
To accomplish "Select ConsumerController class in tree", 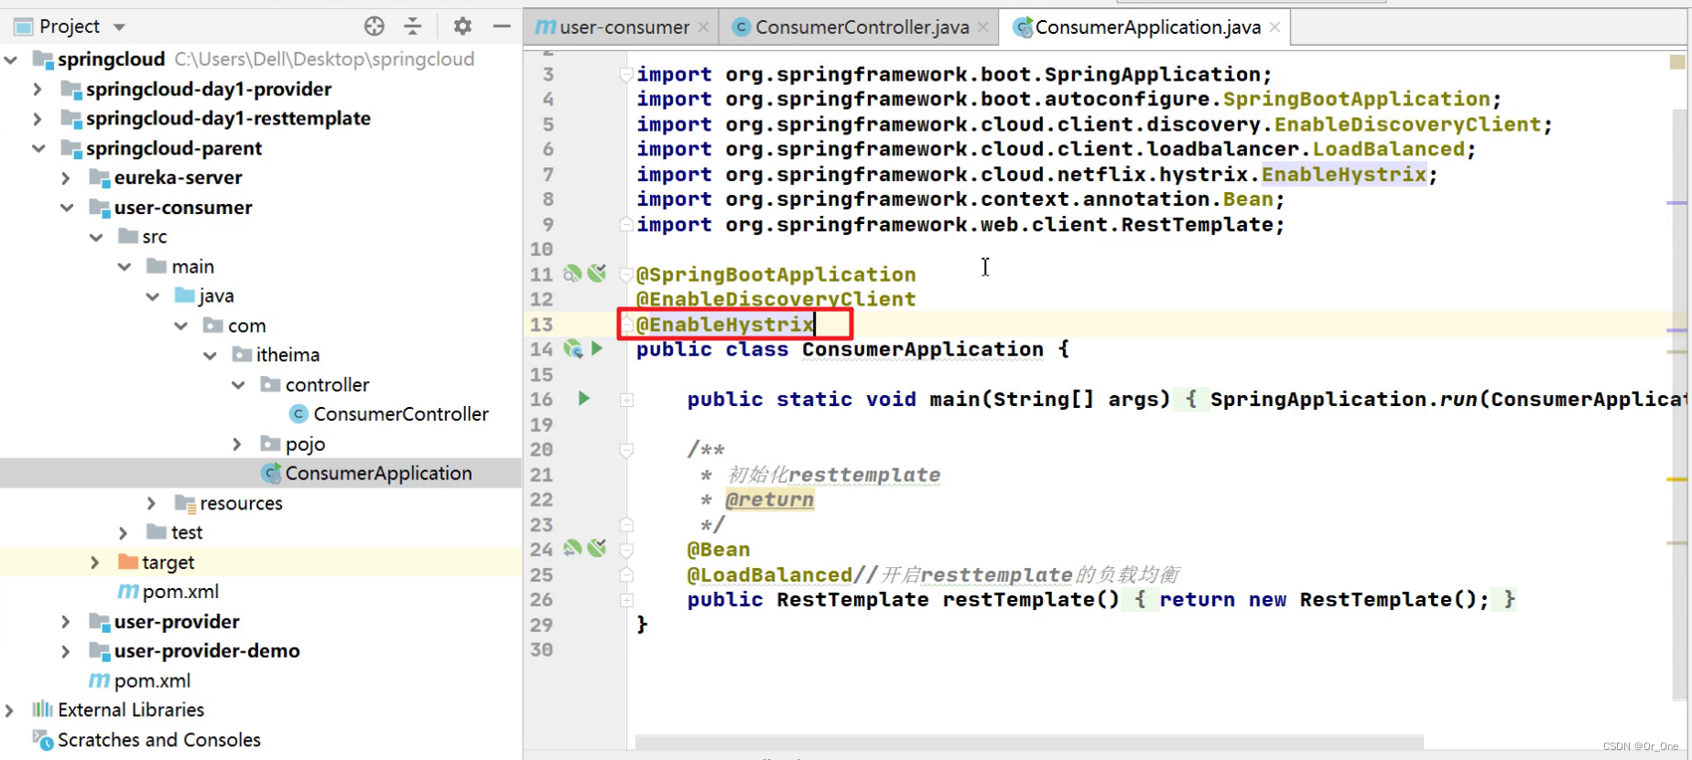I will pos(401,414).
